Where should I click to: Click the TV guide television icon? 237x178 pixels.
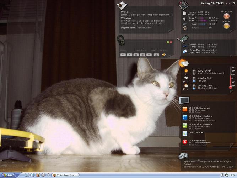(184, 100)
